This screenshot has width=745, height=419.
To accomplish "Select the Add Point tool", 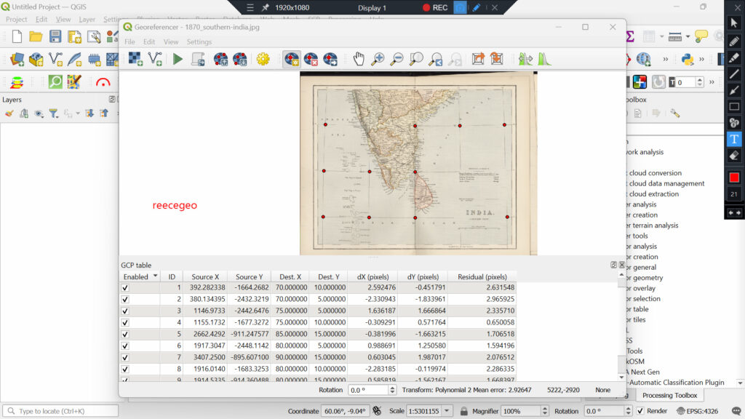I will (x=291, y=59).
